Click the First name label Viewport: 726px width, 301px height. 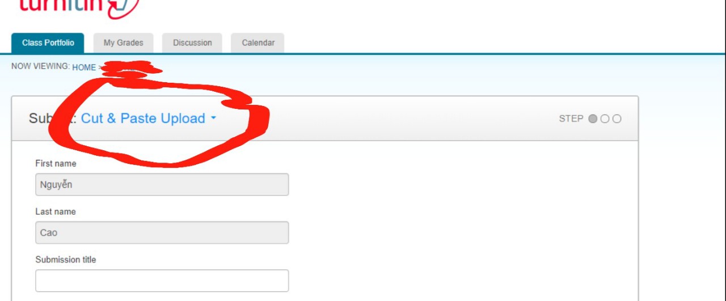click(x=56, y=163)
